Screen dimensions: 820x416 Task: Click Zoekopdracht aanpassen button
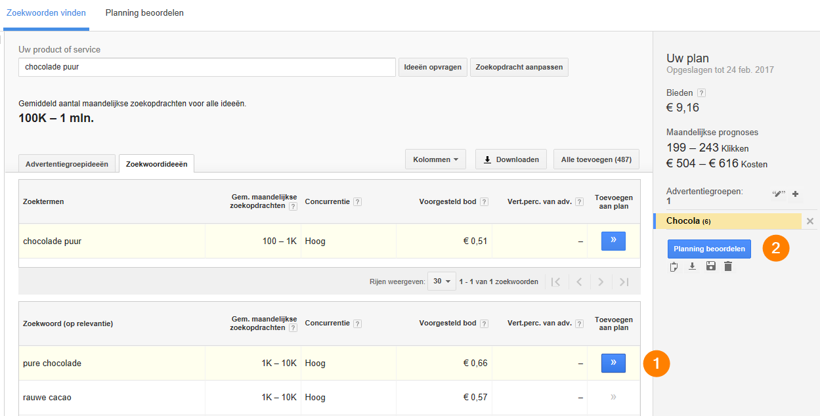point(519,67)
